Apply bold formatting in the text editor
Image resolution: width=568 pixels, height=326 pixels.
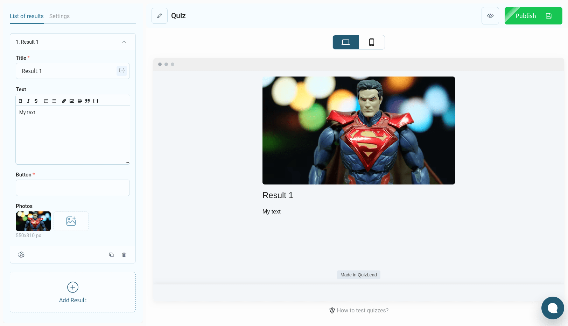tap(21, 101)
